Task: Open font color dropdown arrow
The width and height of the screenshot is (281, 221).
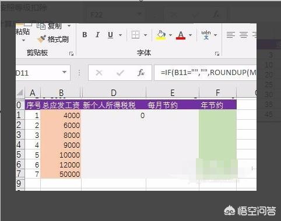Action: coord(191,35)
